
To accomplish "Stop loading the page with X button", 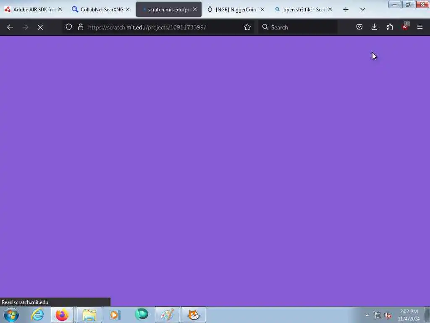I will (x=40, y=27).
